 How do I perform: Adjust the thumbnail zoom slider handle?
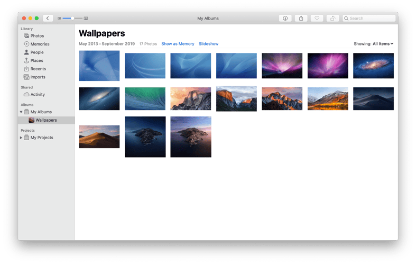pyautogui.click(x=72, y=19)
